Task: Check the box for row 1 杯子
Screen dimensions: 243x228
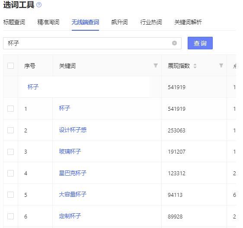Action: (x=10, y=109)
